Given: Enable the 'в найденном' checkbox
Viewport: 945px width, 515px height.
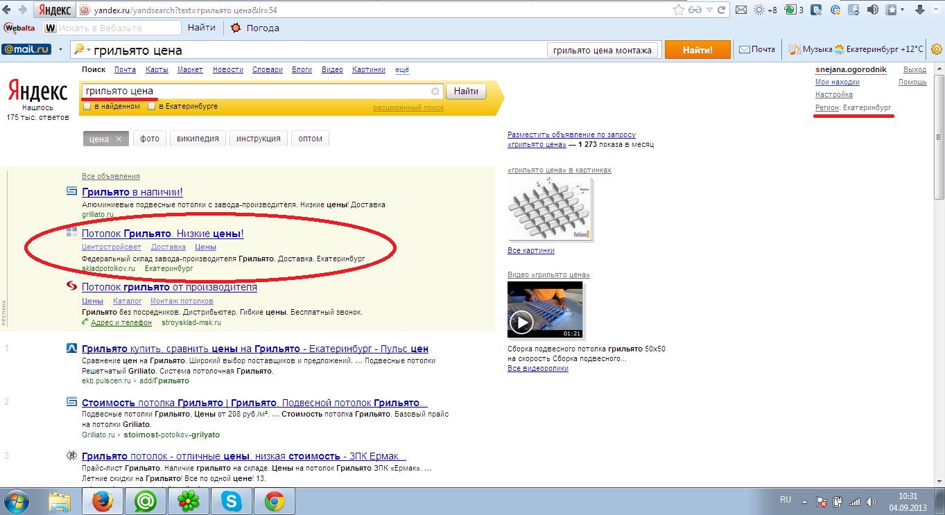Looking at the screenshot, I should click(87, 107).
